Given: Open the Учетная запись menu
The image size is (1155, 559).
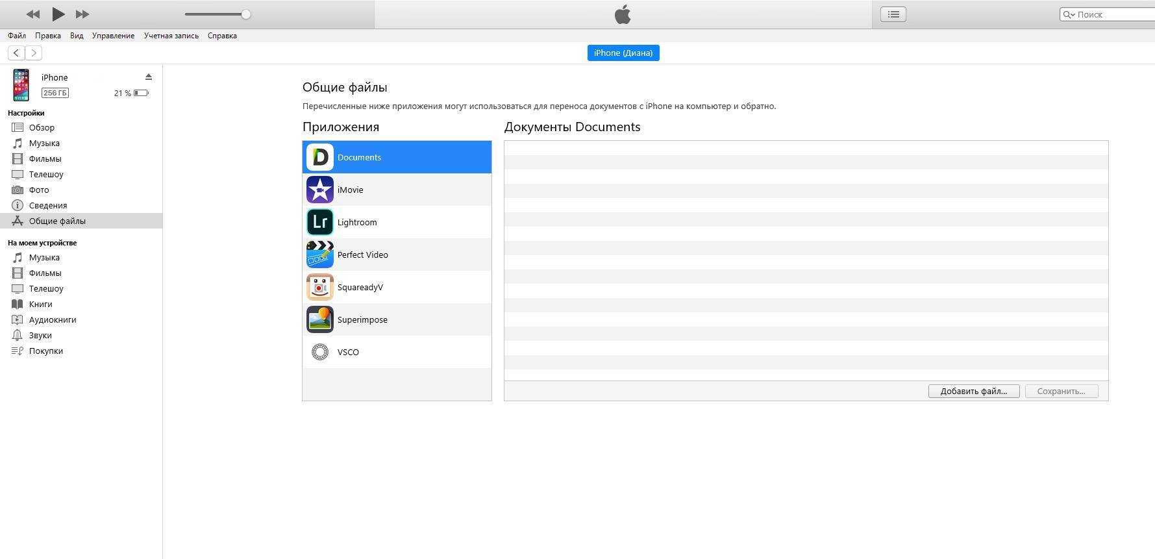Looking at the screenshot, I should pyautogui.click(x=171, y=36).
